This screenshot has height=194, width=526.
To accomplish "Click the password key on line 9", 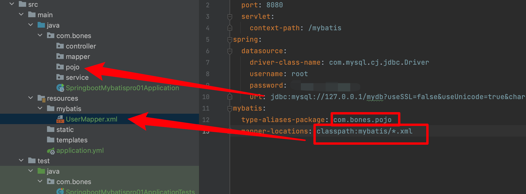I will point(266,85).
